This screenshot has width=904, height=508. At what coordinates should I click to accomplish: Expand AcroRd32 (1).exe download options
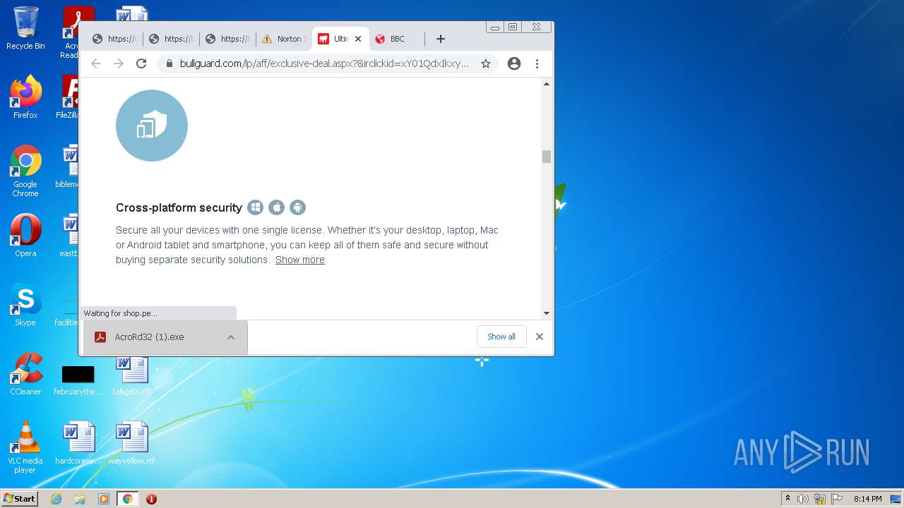coord(231,337)
